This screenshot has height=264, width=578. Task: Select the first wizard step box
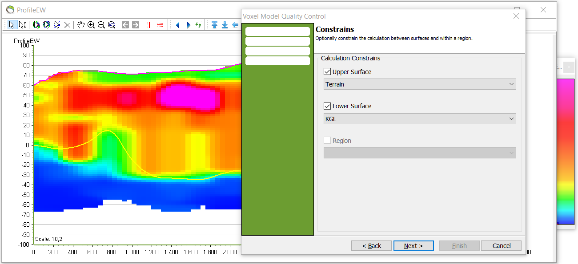277,32
